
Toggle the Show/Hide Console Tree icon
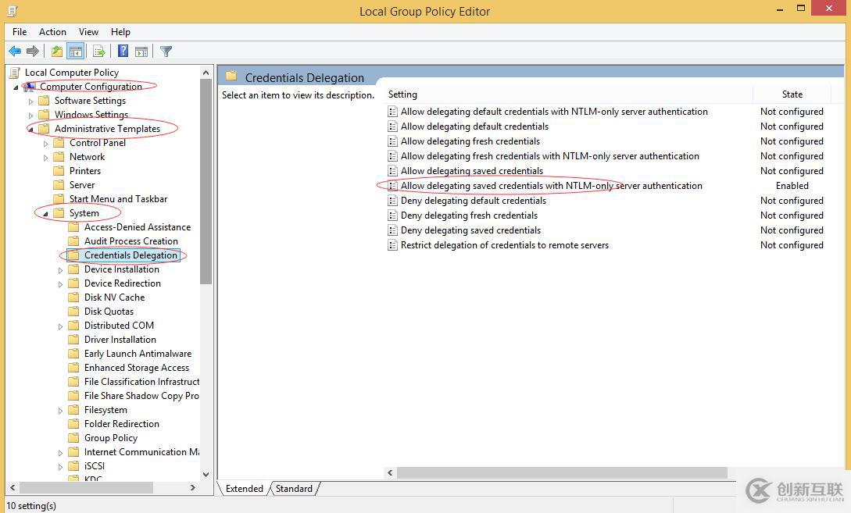(76, 52)
